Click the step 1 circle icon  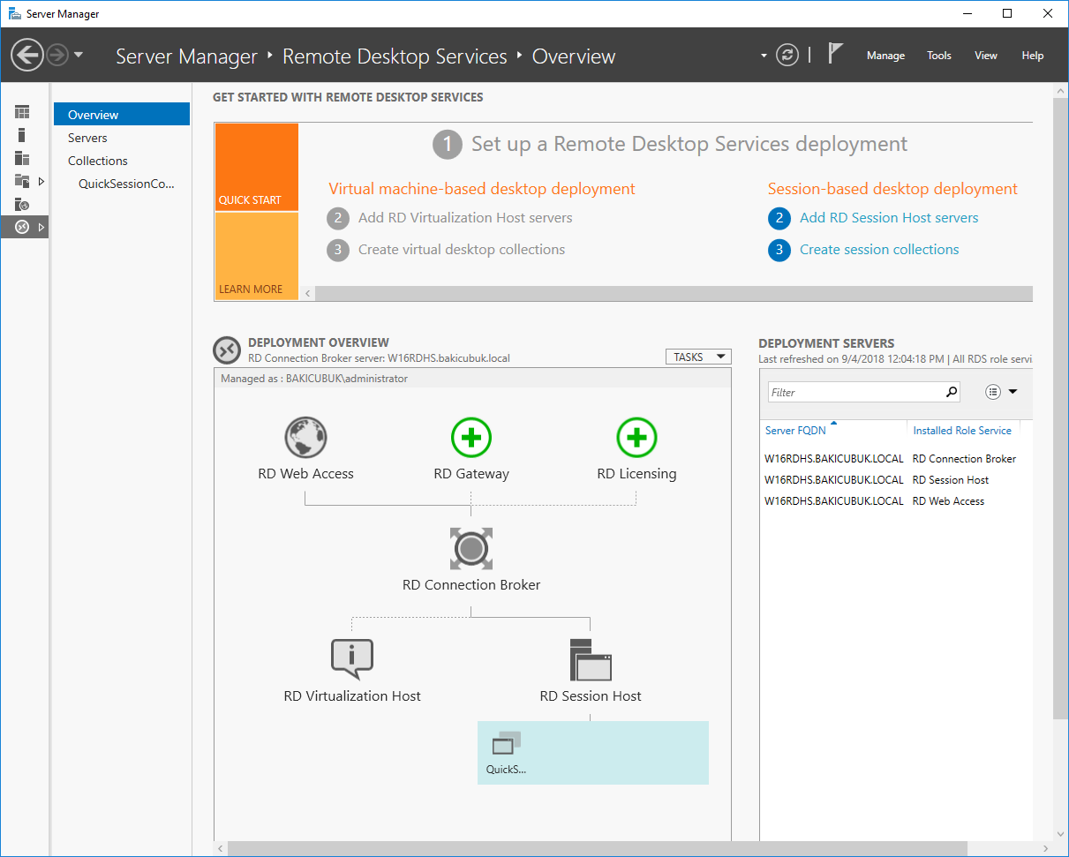tap(448, 145)
